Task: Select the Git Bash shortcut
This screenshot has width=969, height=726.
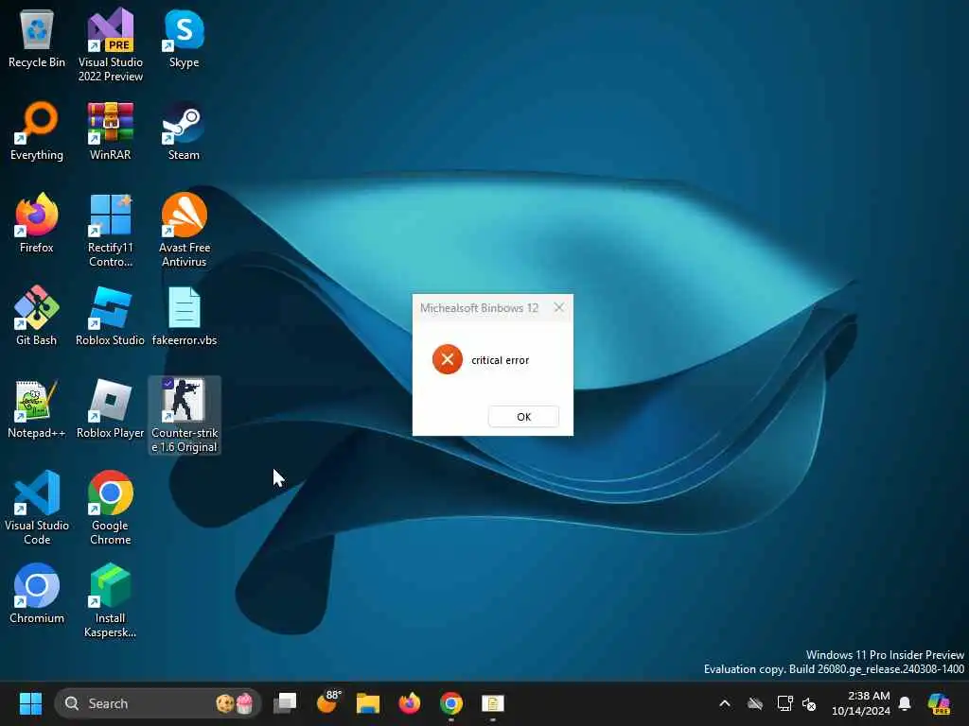Action: coord(37,316)
